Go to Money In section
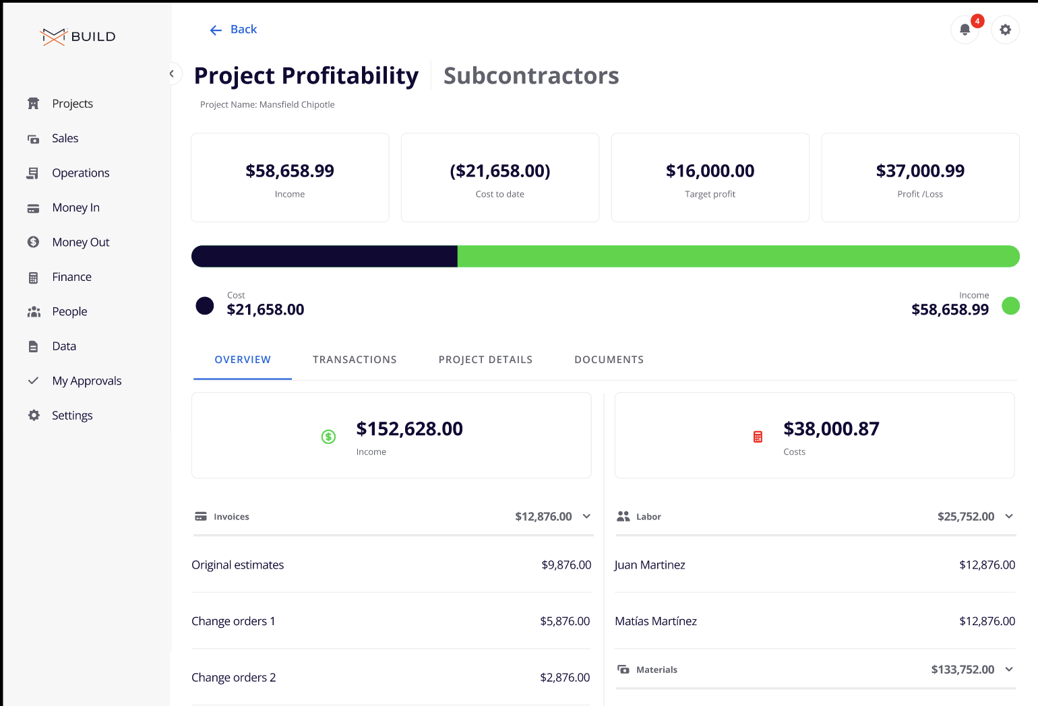The image size is (1038, 706). tap(75, 207)
